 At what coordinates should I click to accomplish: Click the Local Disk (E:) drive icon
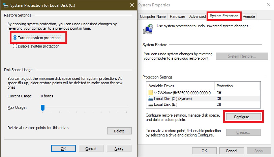tap(150, 105)
